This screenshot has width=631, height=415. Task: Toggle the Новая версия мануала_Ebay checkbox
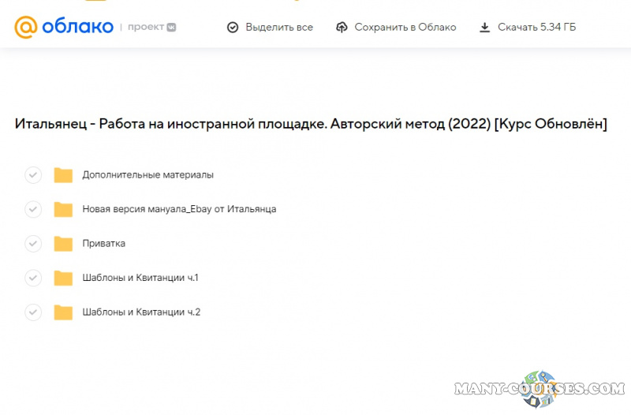[33, 209]
